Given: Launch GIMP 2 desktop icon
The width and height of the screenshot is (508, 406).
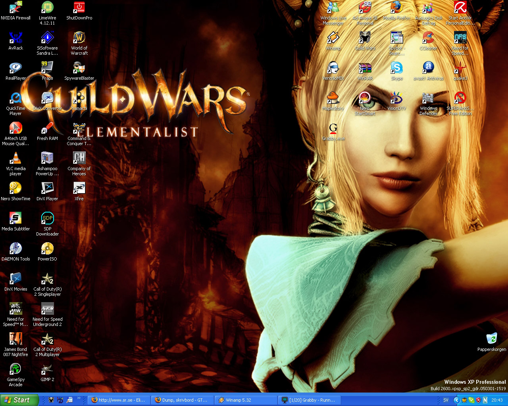Looking at the screenshot, I should (x=47, y=373).
